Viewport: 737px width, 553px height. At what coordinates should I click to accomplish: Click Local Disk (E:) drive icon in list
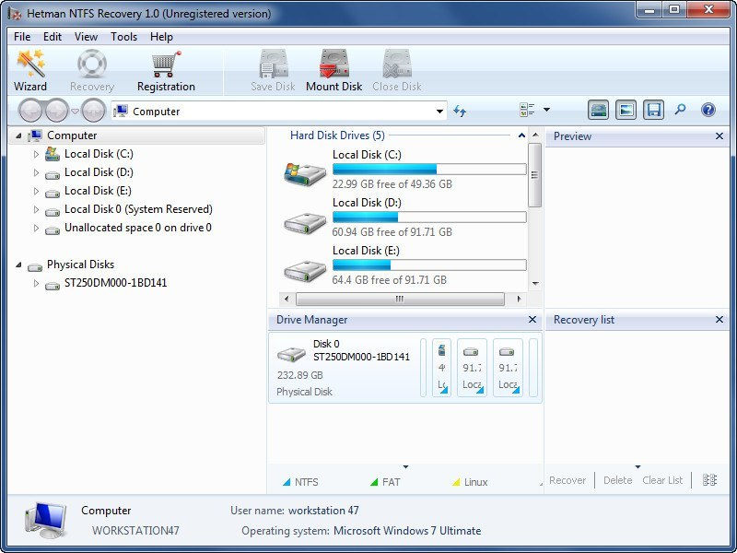tap(305, 270)
